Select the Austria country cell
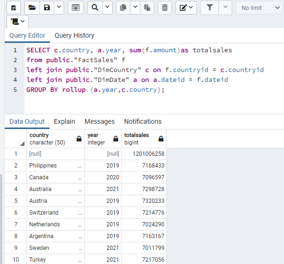Image resolution: width=284 pixels, height=264 pixels. coord(56,201)
